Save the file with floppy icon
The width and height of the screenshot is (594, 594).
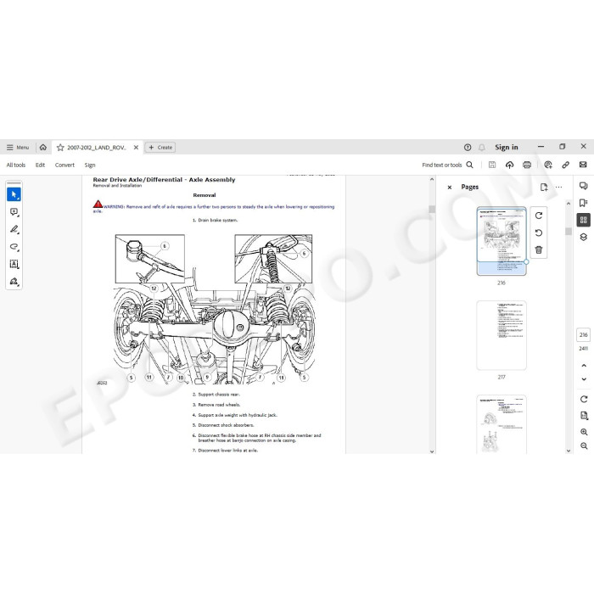492,165
